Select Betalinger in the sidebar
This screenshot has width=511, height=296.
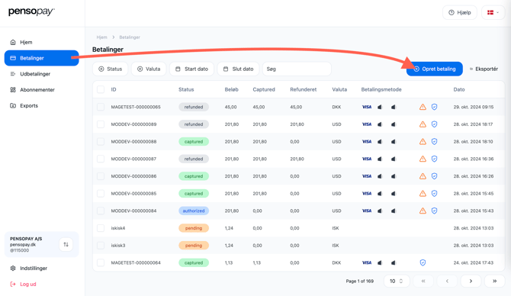point(41,58)
